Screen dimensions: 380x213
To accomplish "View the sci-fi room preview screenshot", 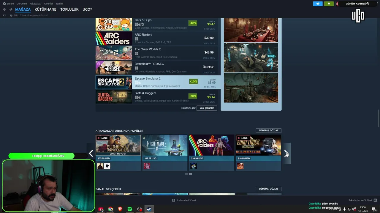I will 251,58.
